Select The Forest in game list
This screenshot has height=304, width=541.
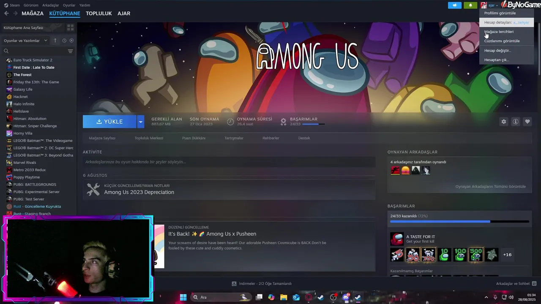point(22,75)
